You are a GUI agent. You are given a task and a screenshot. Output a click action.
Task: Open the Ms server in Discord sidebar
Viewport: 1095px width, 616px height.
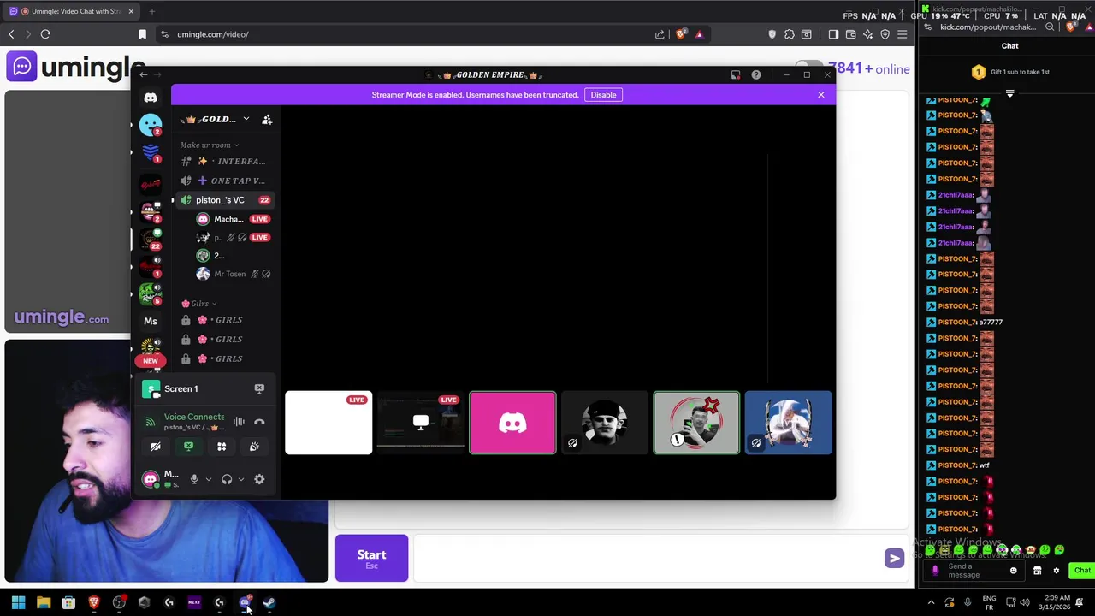coord(151,321)
